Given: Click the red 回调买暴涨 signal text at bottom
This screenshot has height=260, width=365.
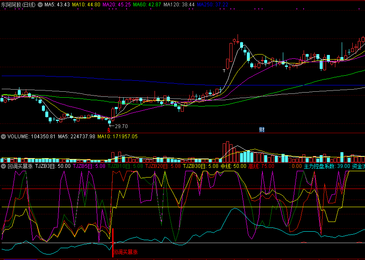Looking at the screenshot, I should pos(125,252).
